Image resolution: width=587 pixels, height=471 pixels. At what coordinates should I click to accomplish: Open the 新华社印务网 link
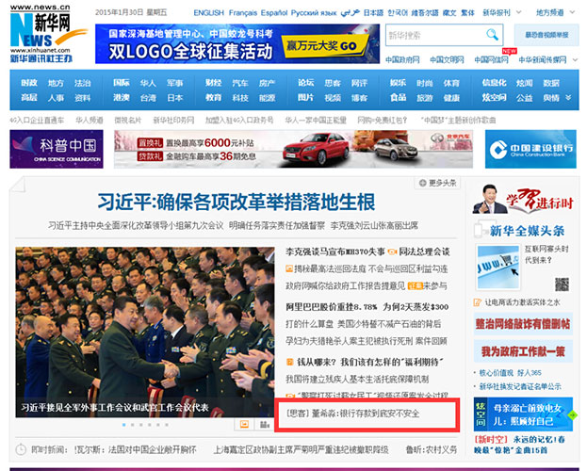tap(173, 121)
